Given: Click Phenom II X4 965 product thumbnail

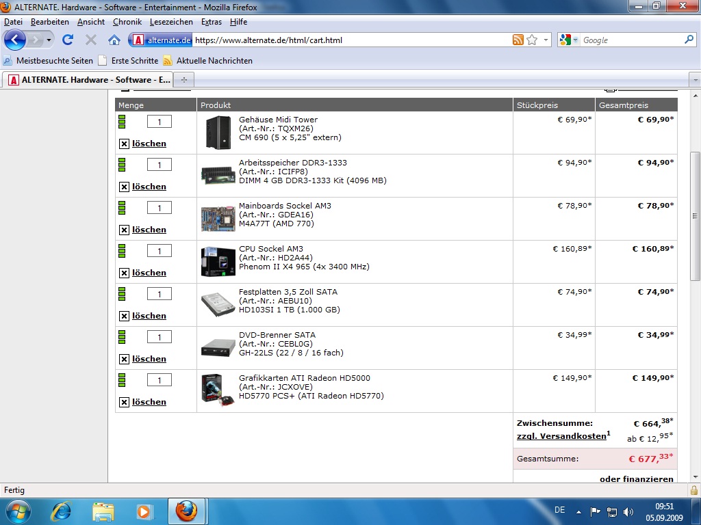Looking at the screenshot, I should click(x=218, y=262).
